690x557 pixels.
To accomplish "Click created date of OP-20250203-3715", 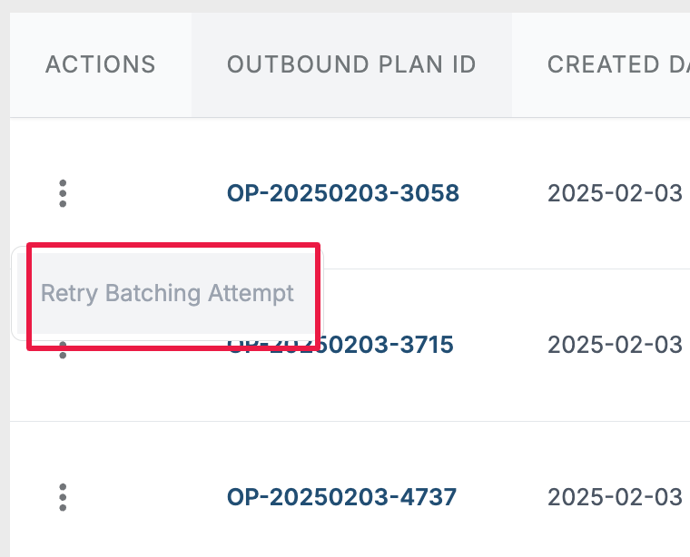I will coord(615,345).
